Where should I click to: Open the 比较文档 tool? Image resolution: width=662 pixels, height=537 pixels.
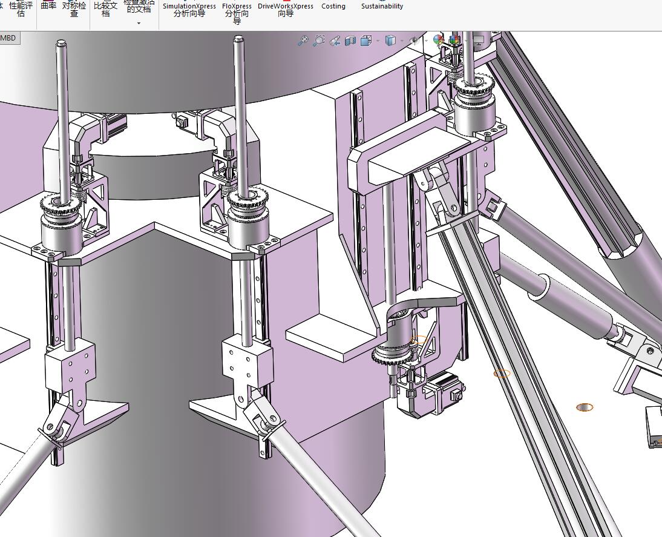coord(105,8)
